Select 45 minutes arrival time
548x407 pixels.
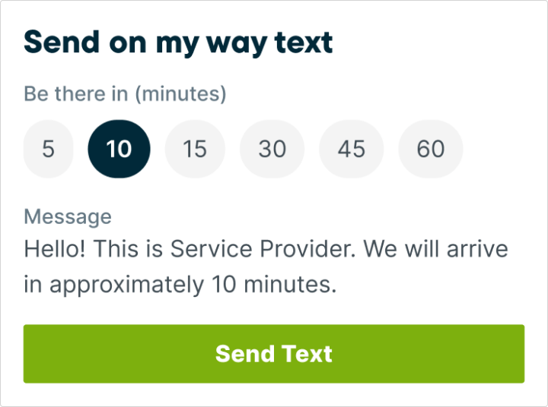(x=351, y=149)
